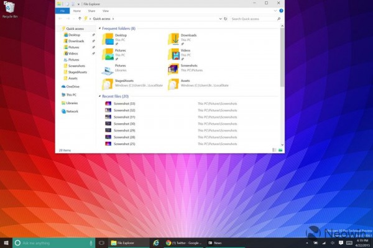Collapse the Recent files section

tap(99, 97)
